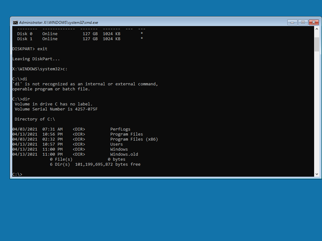Click the title text 'Administrator: X:\WINDOWS\system32\cmd.exe'
Viewport: 322px width, 241px height.
[x=58, y=23]
